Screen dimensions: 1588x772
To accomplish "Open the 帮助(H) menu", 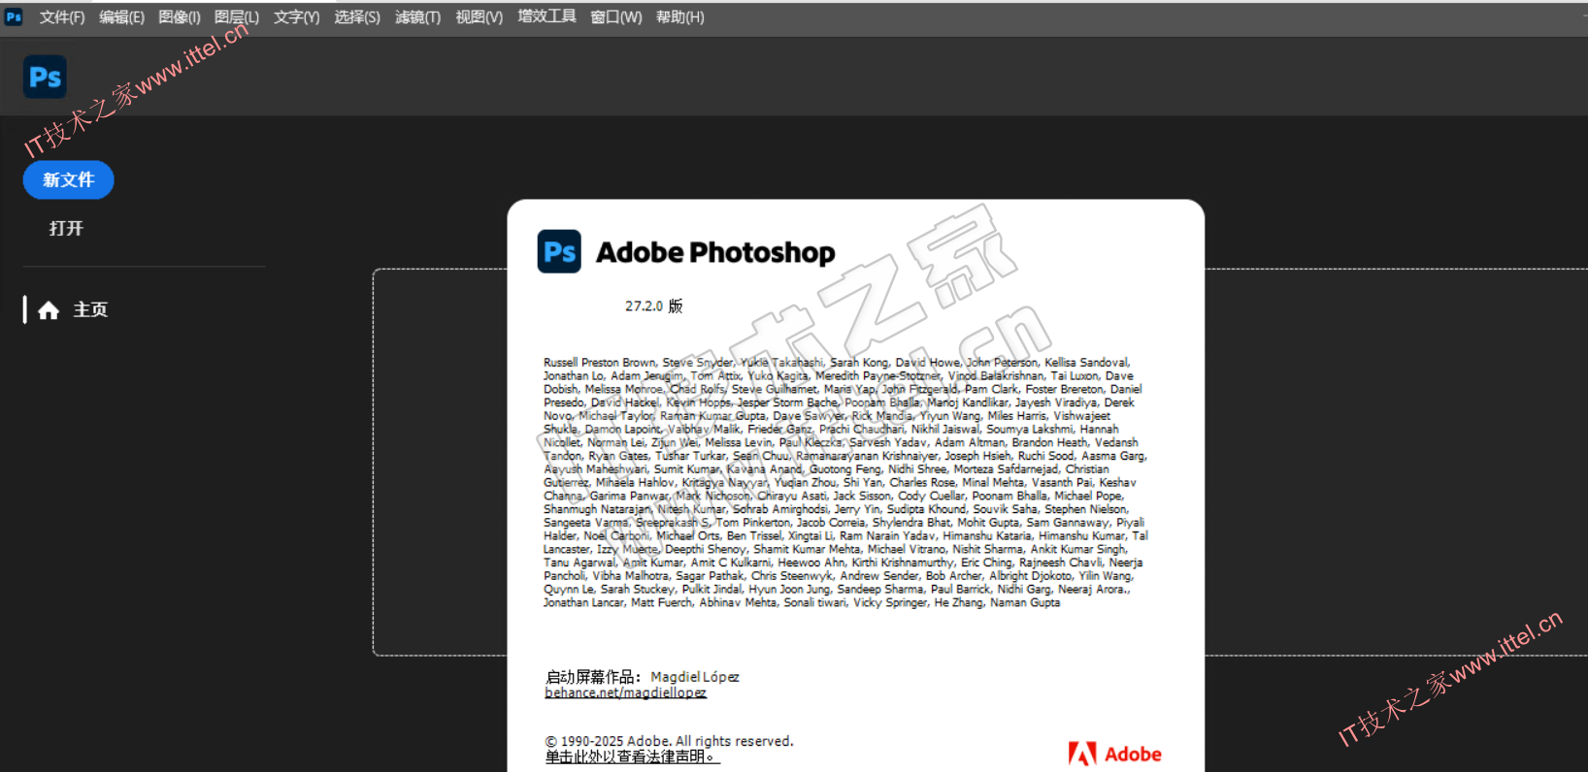I will pos(679,17).
